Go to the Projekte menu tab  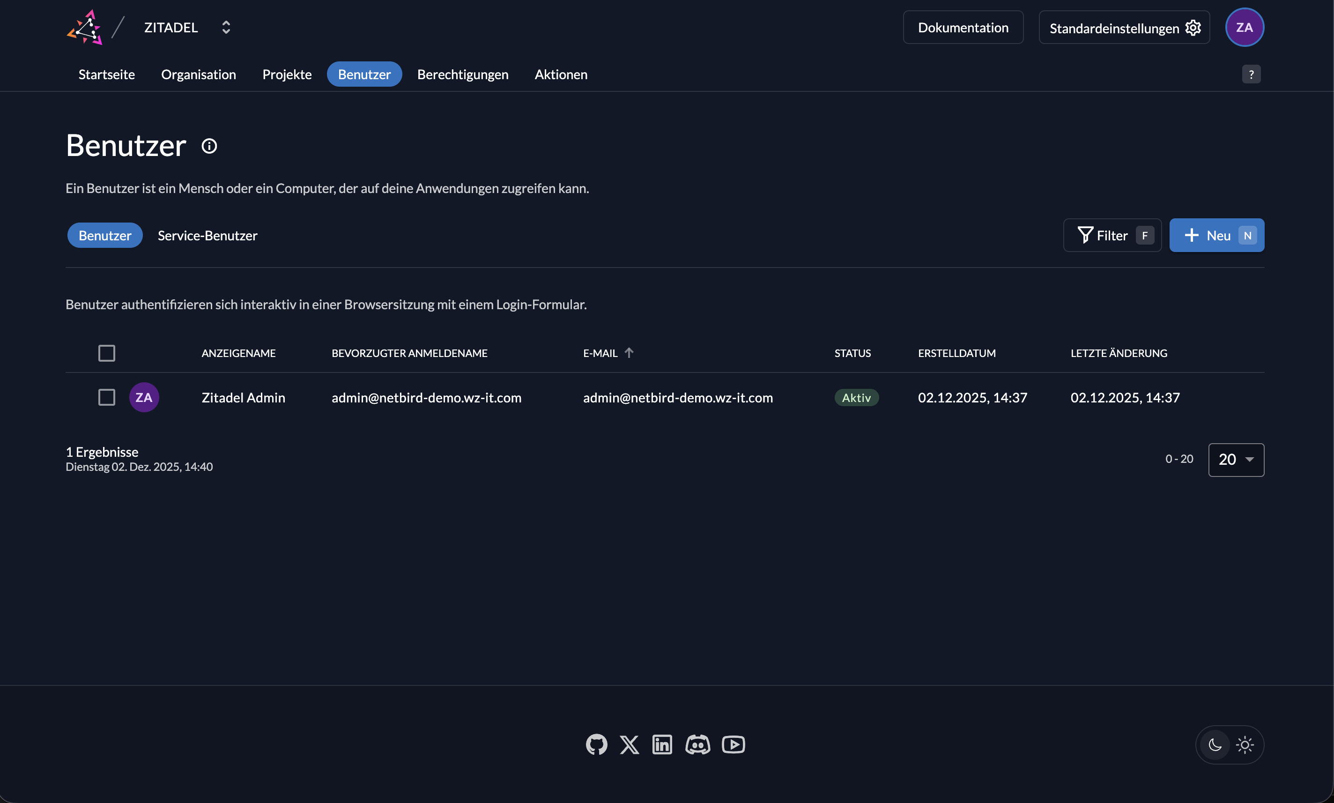(x=287, y=74)
